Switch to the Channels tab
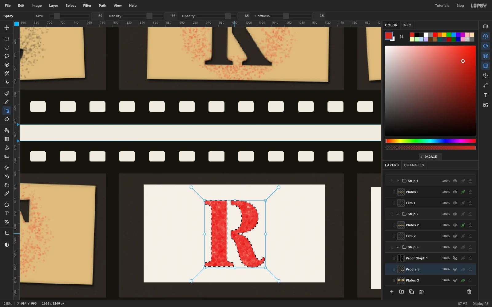 tap(414, 165)
